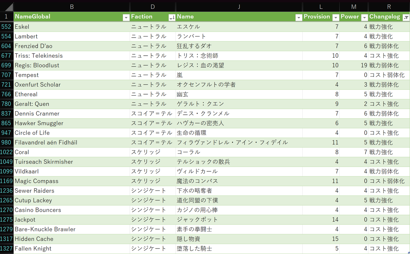Click the Oxenfurt Scholar cell
The image size is (410, 254).
click(x=72, y=84)
